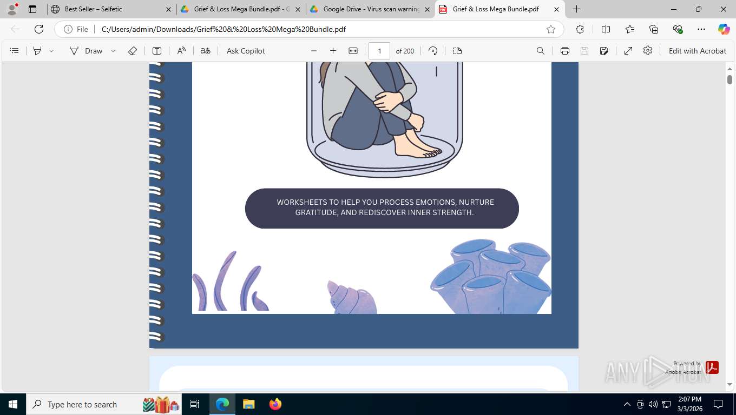Open the notification center
The width and height of the screenshot is (736, 415).
718,404
